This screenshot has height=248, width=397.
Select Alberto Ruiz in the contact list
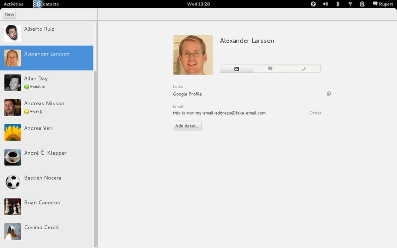click(47, 33)
